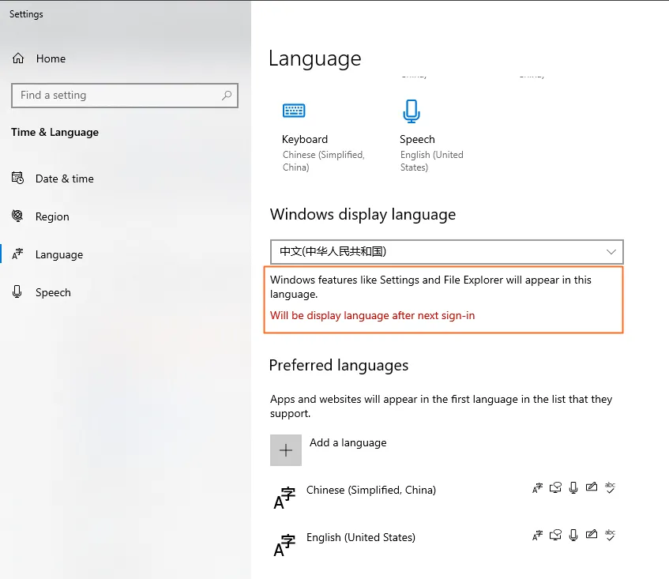Click the display language icon for Chinese row
669x579 pixels.
(537, 488)
